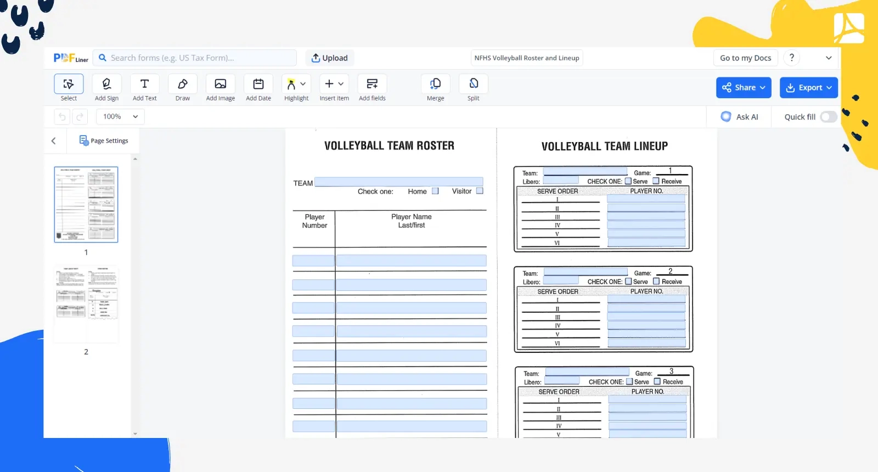Click the Upload button
Image resolution: width=878 pixels, height=472 pixels.
click(x=329, y=58)
